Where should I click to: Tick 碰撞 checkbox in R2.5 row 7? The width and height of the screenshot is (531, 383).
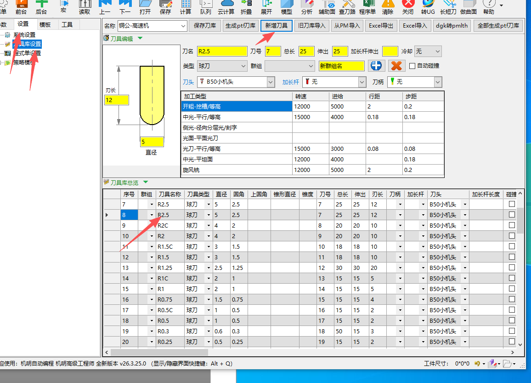512,204
